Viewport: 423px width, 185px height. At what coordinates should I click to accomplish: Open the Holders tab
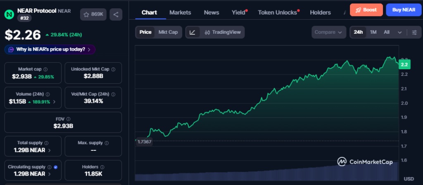[320, 12]
